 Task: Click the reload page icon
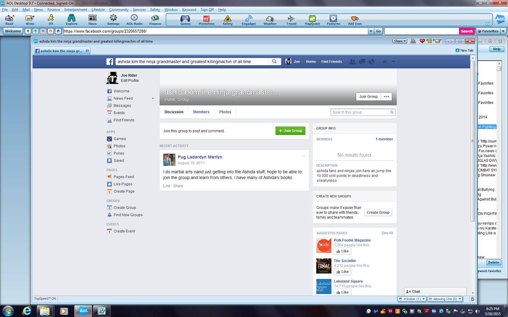click(x=51, y=31)
